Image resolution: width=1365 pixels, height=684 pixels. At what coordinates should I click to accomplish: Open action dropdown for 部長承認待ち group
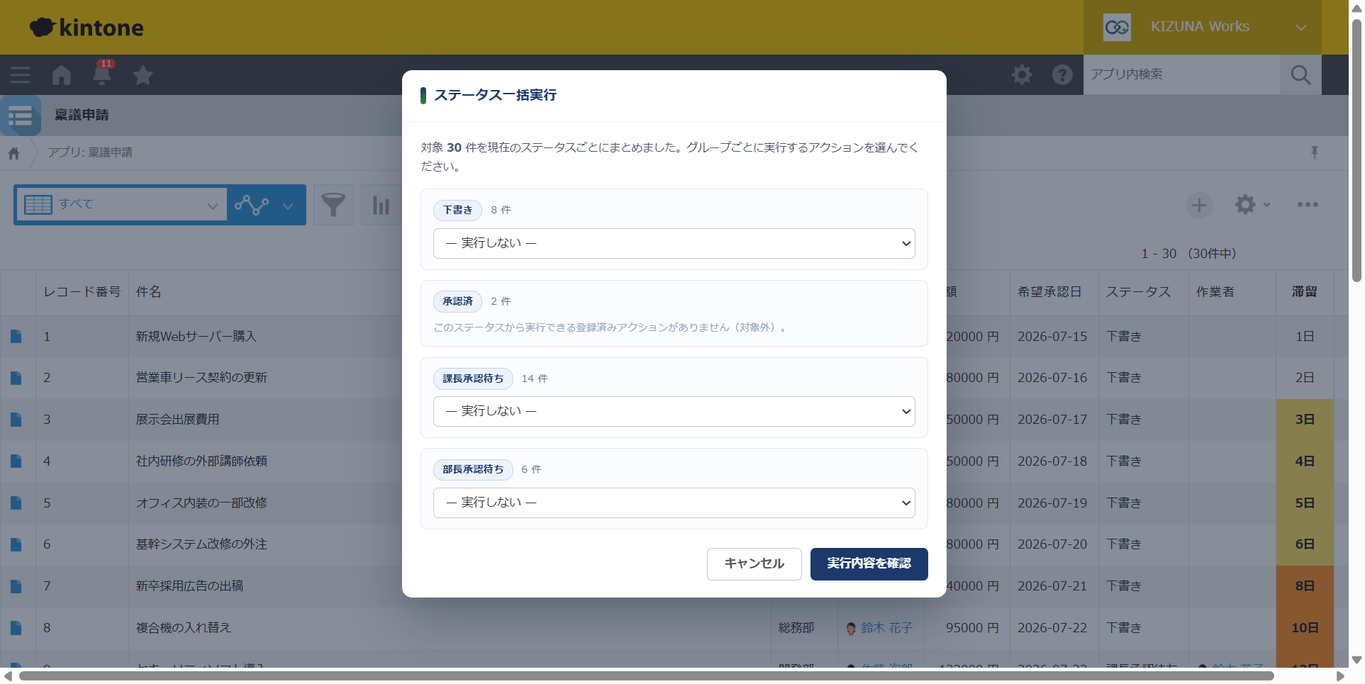pyautogui.click(x=674, y=503)
